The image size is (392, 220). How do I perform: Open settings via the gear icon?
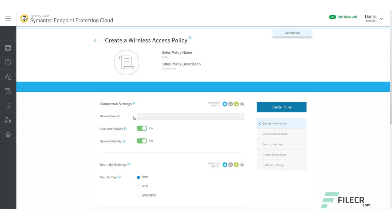8,134
